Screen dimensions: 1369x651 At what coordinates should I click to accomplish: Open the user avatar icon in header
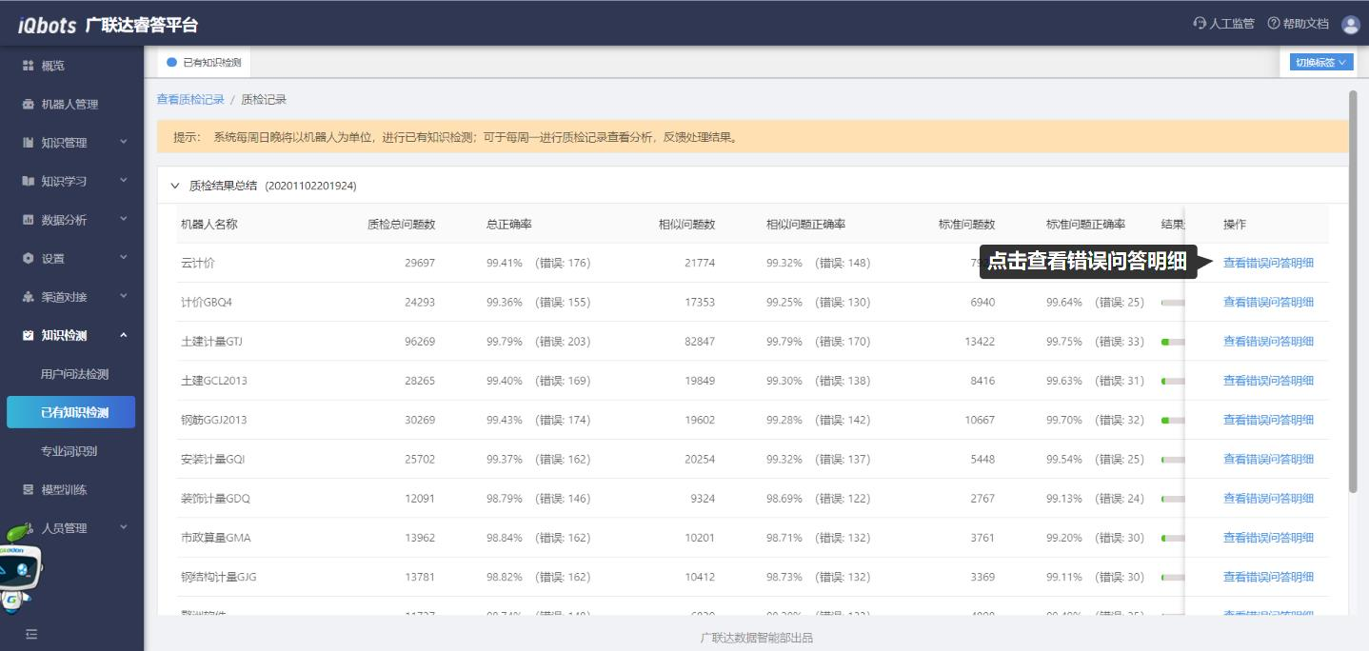pos(1350,24)
